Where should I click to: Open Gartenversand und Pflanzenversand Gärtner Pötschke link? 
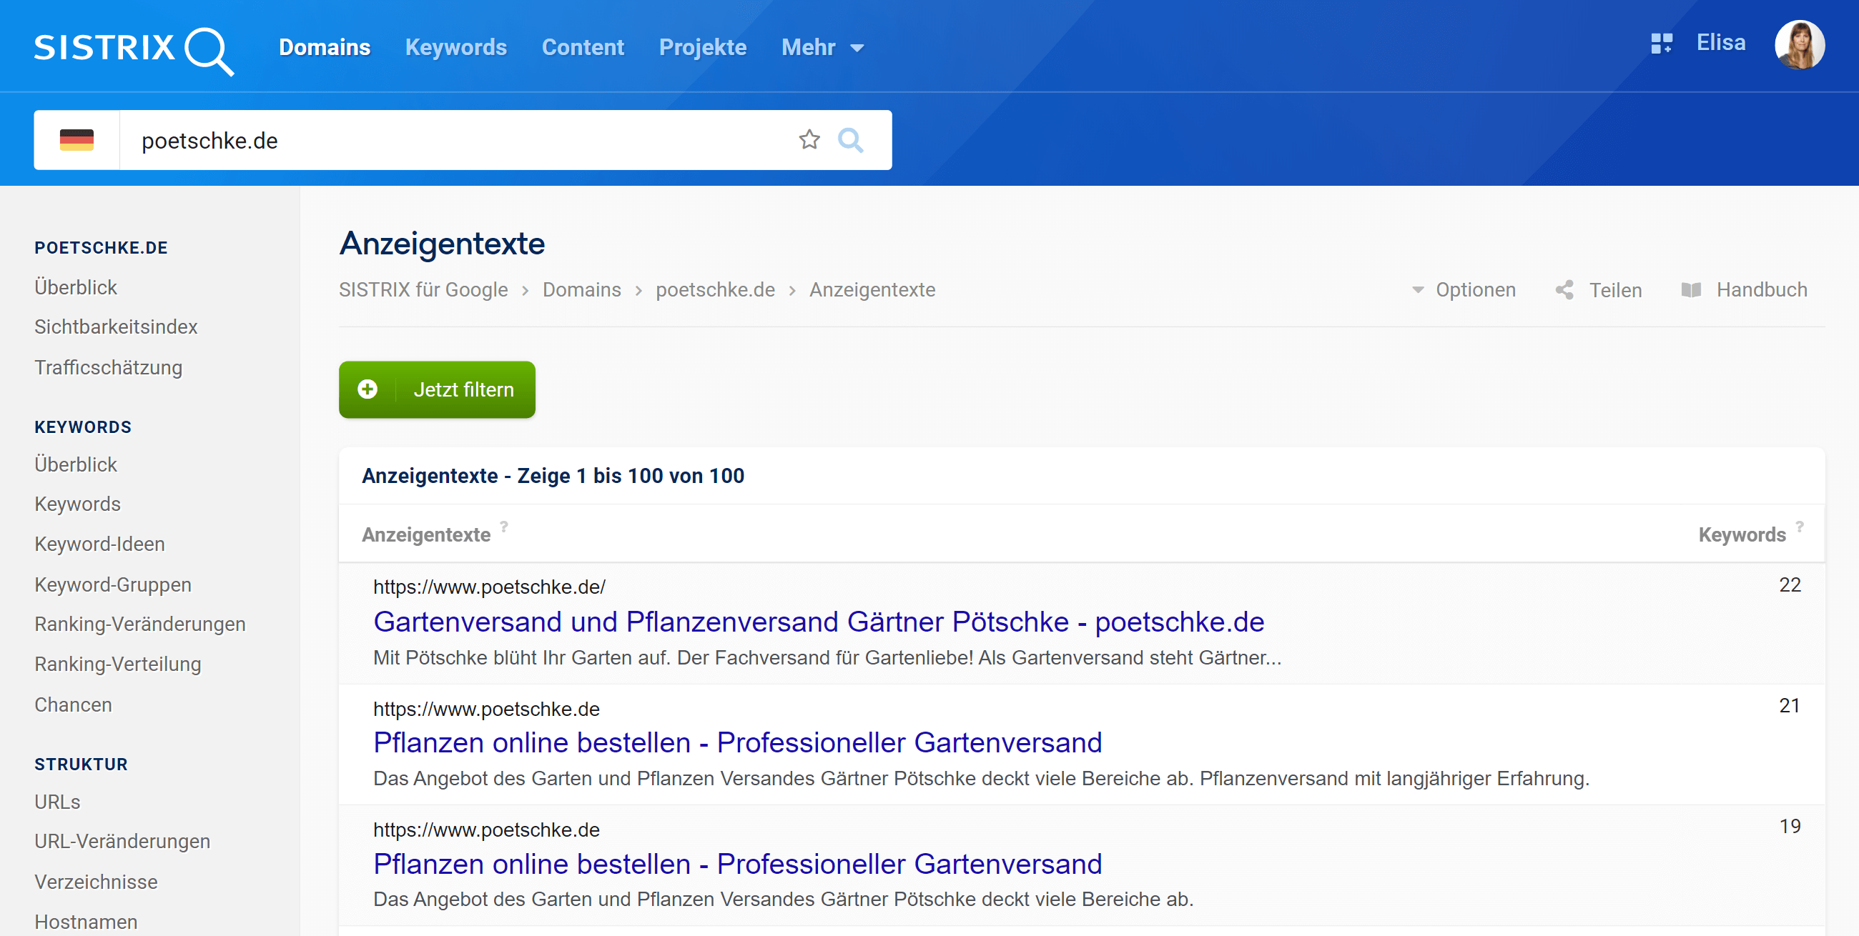pos(819,622)
